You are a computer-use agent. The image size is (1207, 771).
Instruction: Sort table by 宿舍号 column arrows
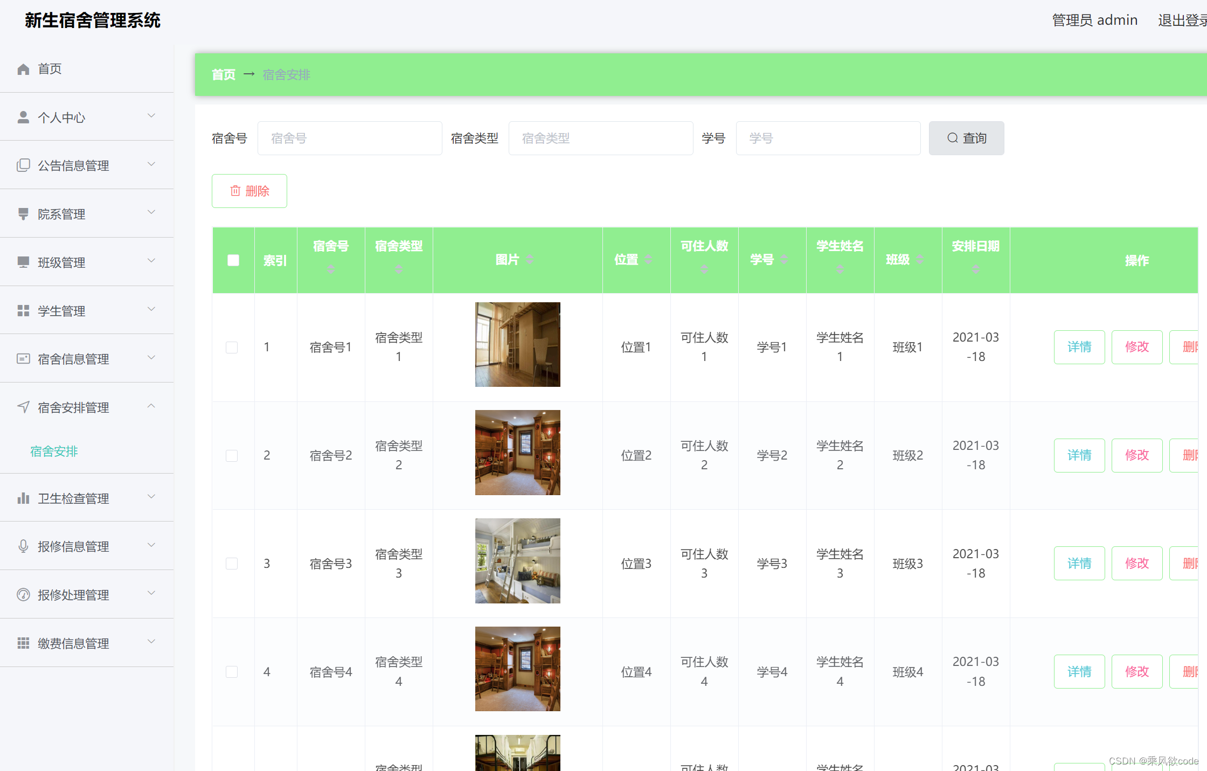pyautogui.click(x=331, y=268)
